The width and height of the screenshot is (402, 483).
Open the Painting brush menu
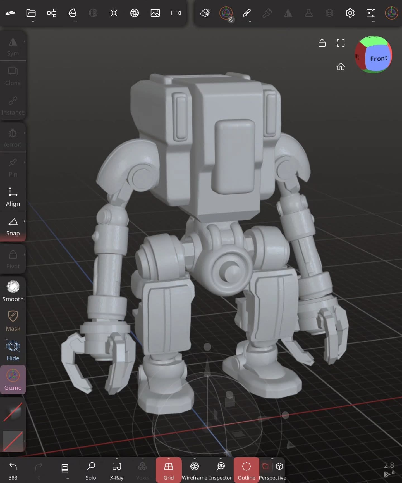[247, 13]
